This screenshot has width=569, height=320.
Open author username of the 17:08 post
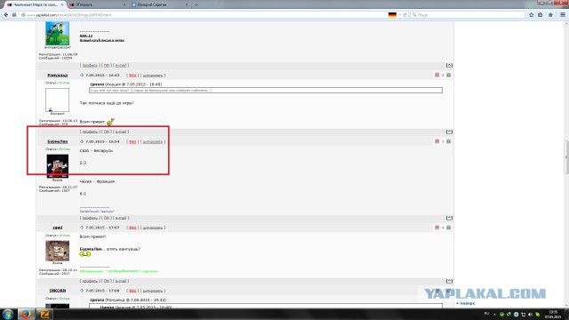click(57, 291)
